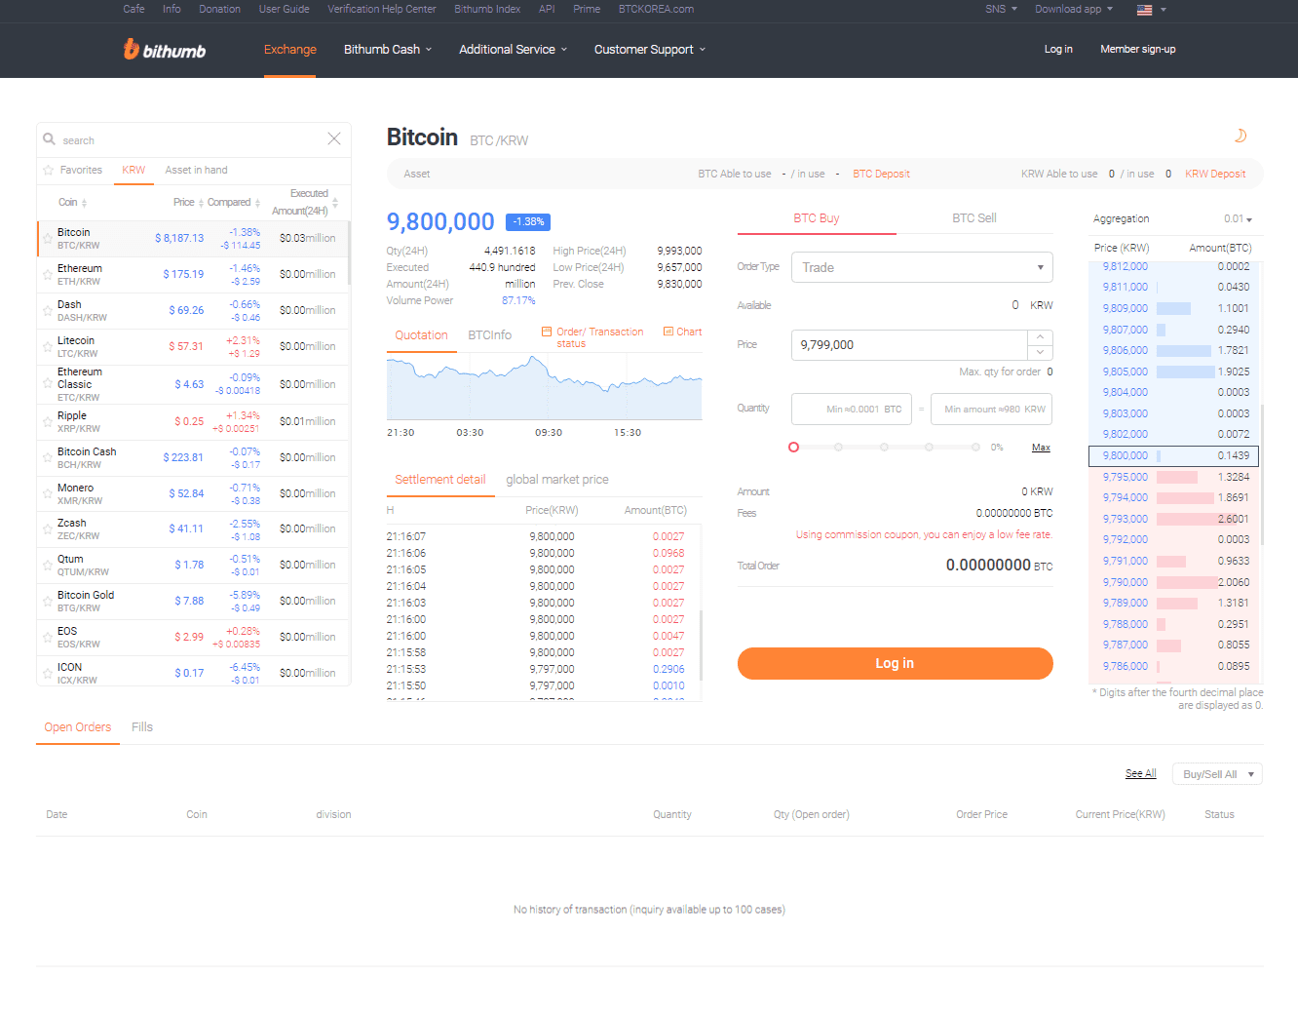The height and width of the screenshot is (1017, 1298).
Task: Click the Chart icon link
Action: click(682, 332)
